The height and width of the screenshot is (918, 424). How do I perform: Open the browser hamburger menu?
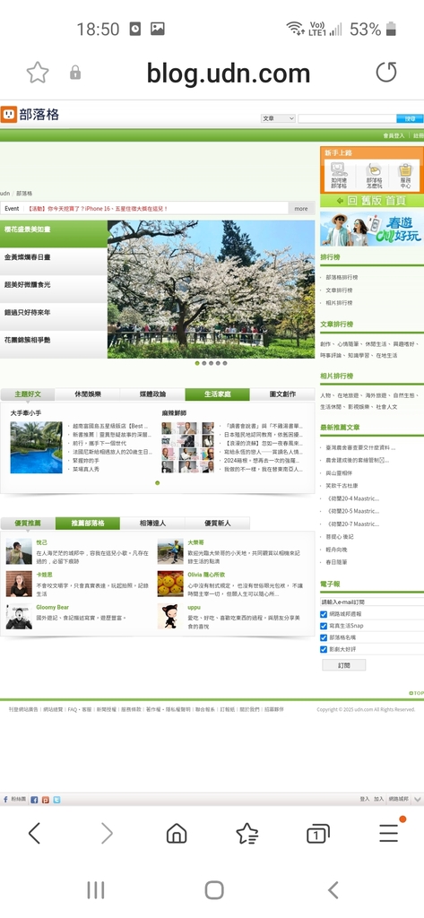tap(389, 832)
